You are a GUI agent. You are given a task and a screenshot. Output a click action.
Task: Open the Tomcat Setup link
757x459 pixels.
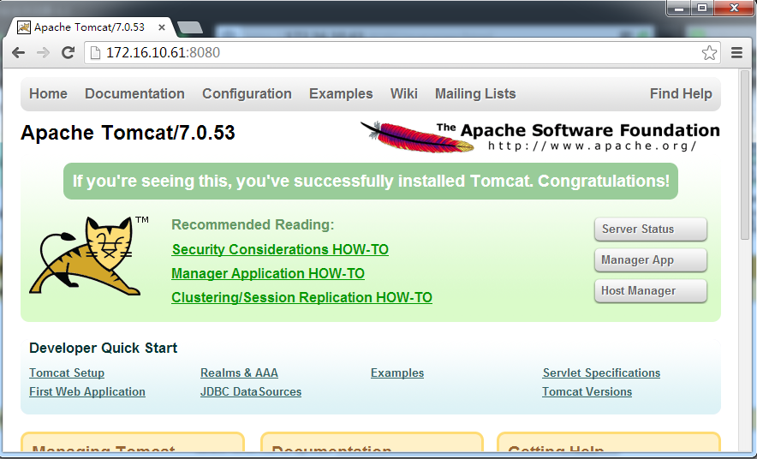point(67,373)
